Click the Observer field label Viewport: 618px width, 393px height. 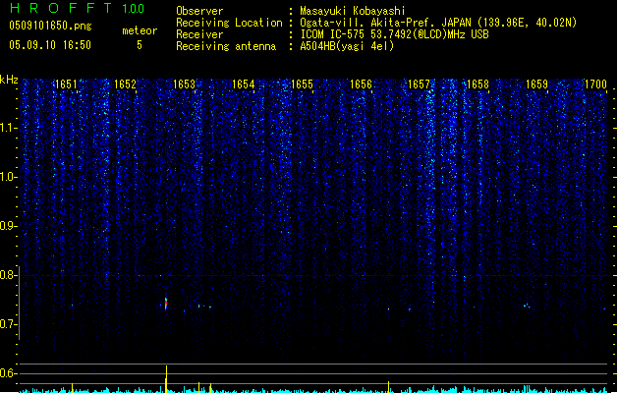pyautogui.click(x=199, y=11)
